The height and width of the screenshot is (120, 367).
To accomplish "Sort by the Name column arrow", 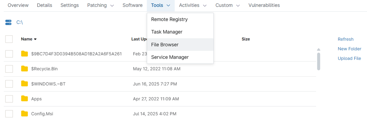I will pyautogui.click(x=35, y=39).
